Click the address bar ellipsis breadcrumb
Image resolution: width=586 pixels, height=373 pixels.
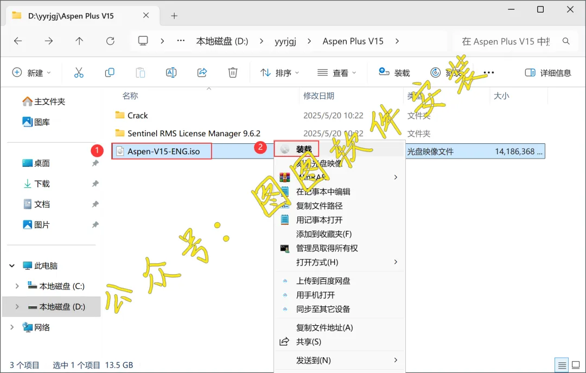coord(181,41)
